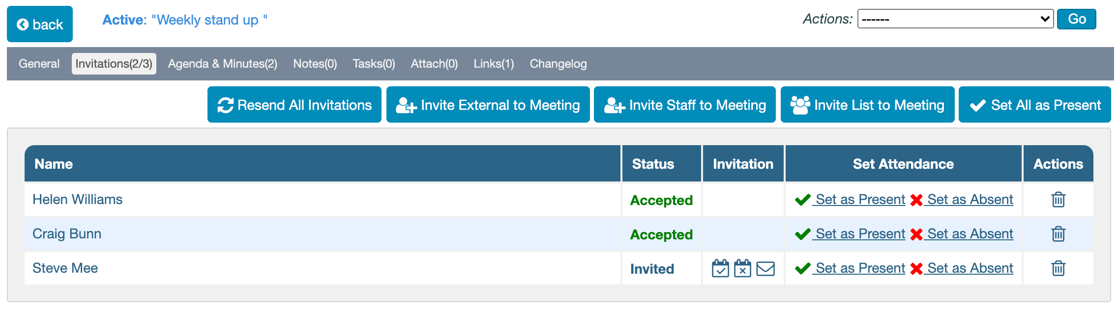Click Invite External to Meeting
Viewport: 1118px width, 309px height.
[488, 105]
